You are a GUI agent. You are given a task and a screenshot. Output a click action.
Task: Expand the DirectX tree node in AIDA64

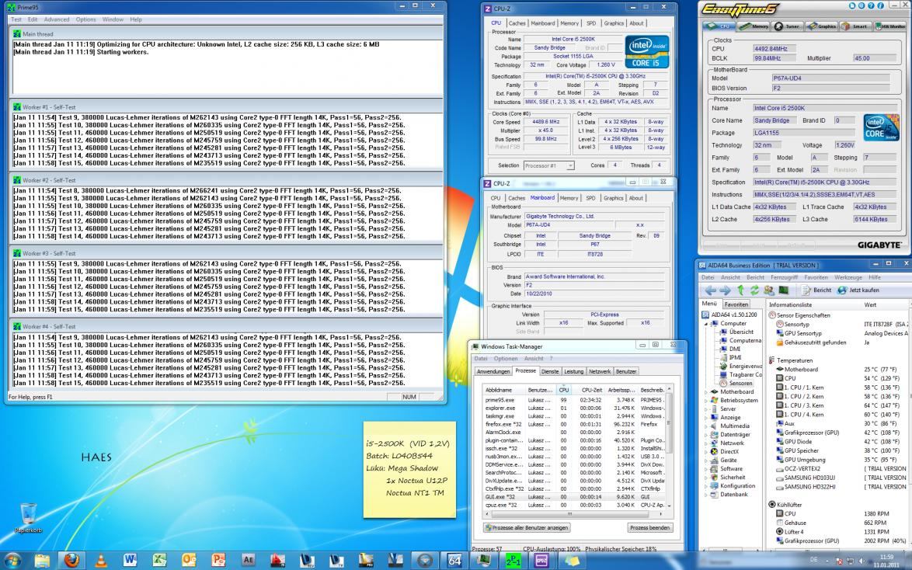click(707, 452)
